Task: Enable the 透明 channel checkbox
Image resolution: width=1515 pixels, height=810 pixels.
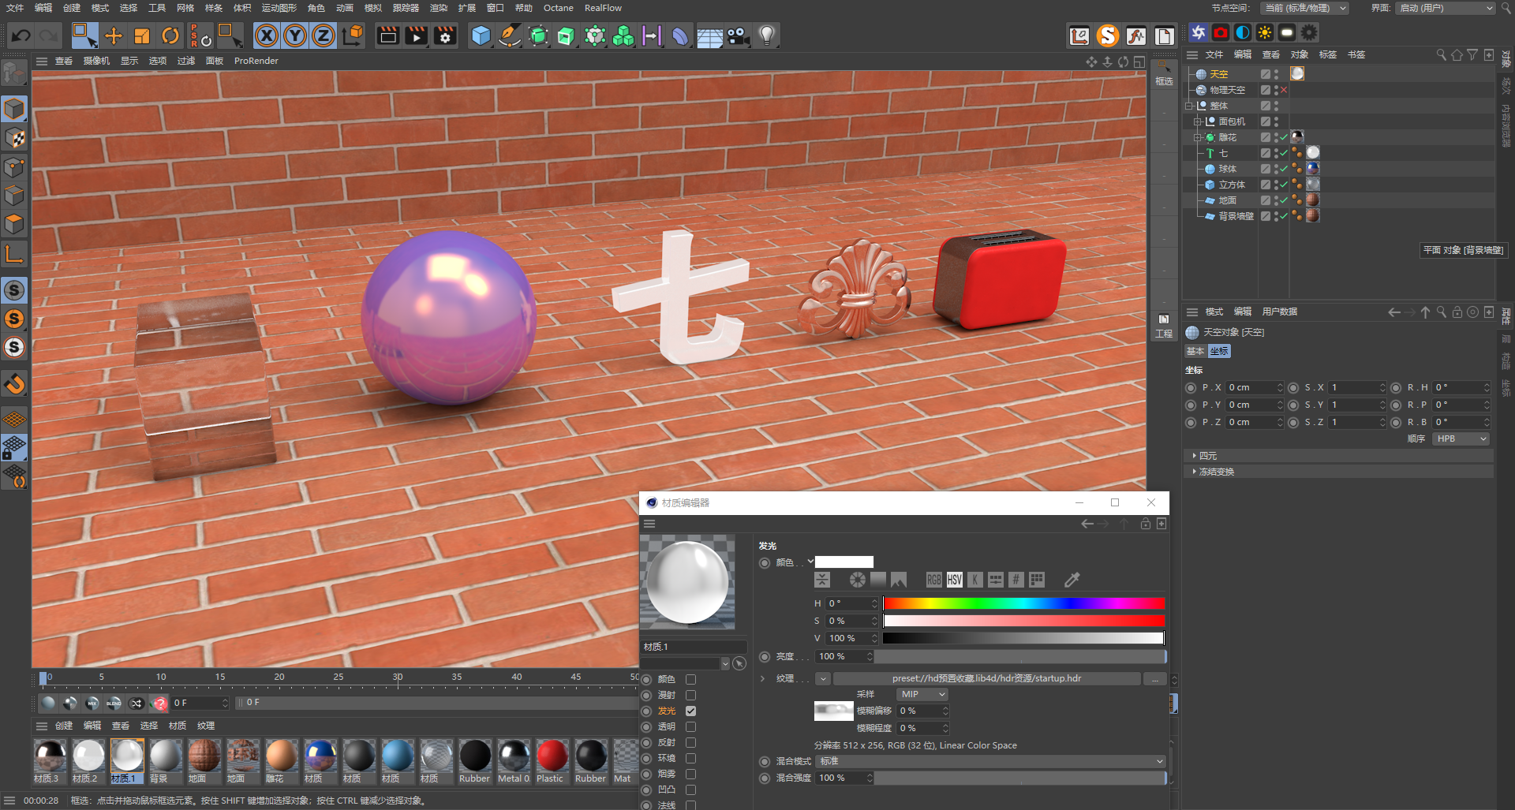Action: pyautogui.click(x=690, y=726)
